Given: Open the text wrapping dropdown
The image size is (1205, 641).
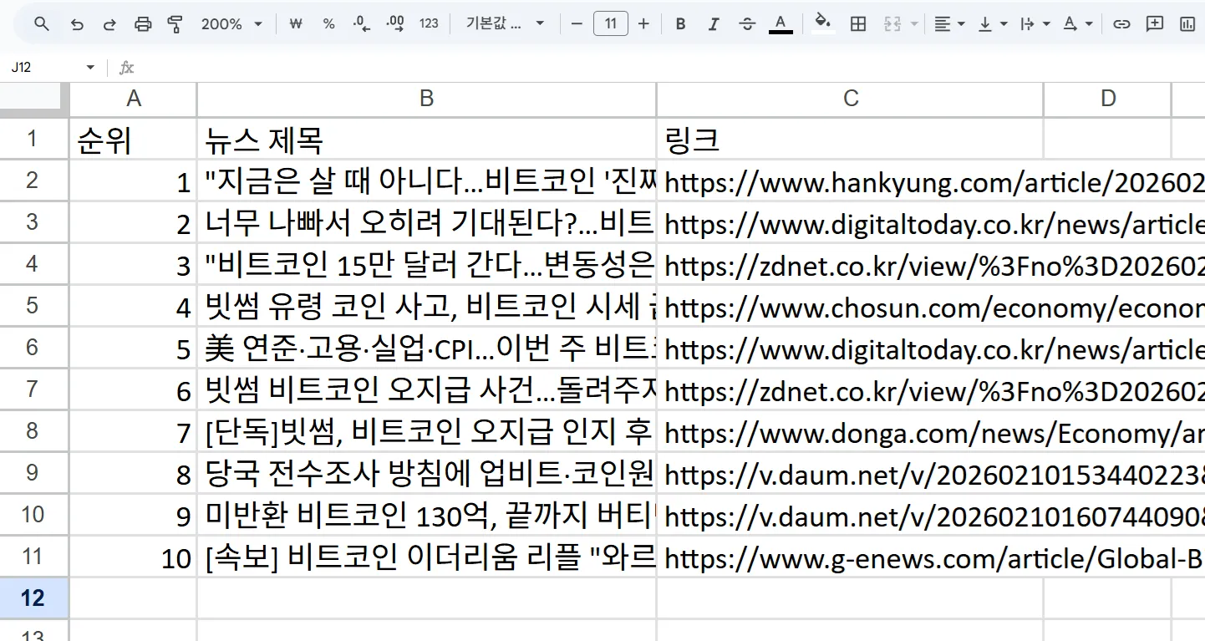Looking at the screenshot, I should [x=1035, y=24].
